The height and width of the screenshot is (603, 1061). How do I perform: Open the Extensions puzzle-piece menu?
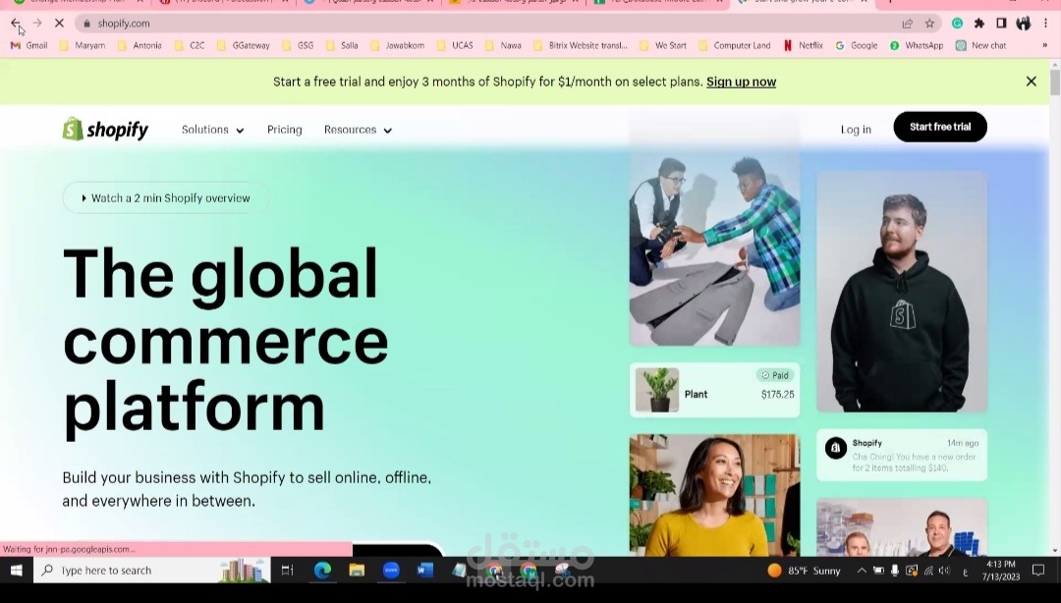[979, 24]
